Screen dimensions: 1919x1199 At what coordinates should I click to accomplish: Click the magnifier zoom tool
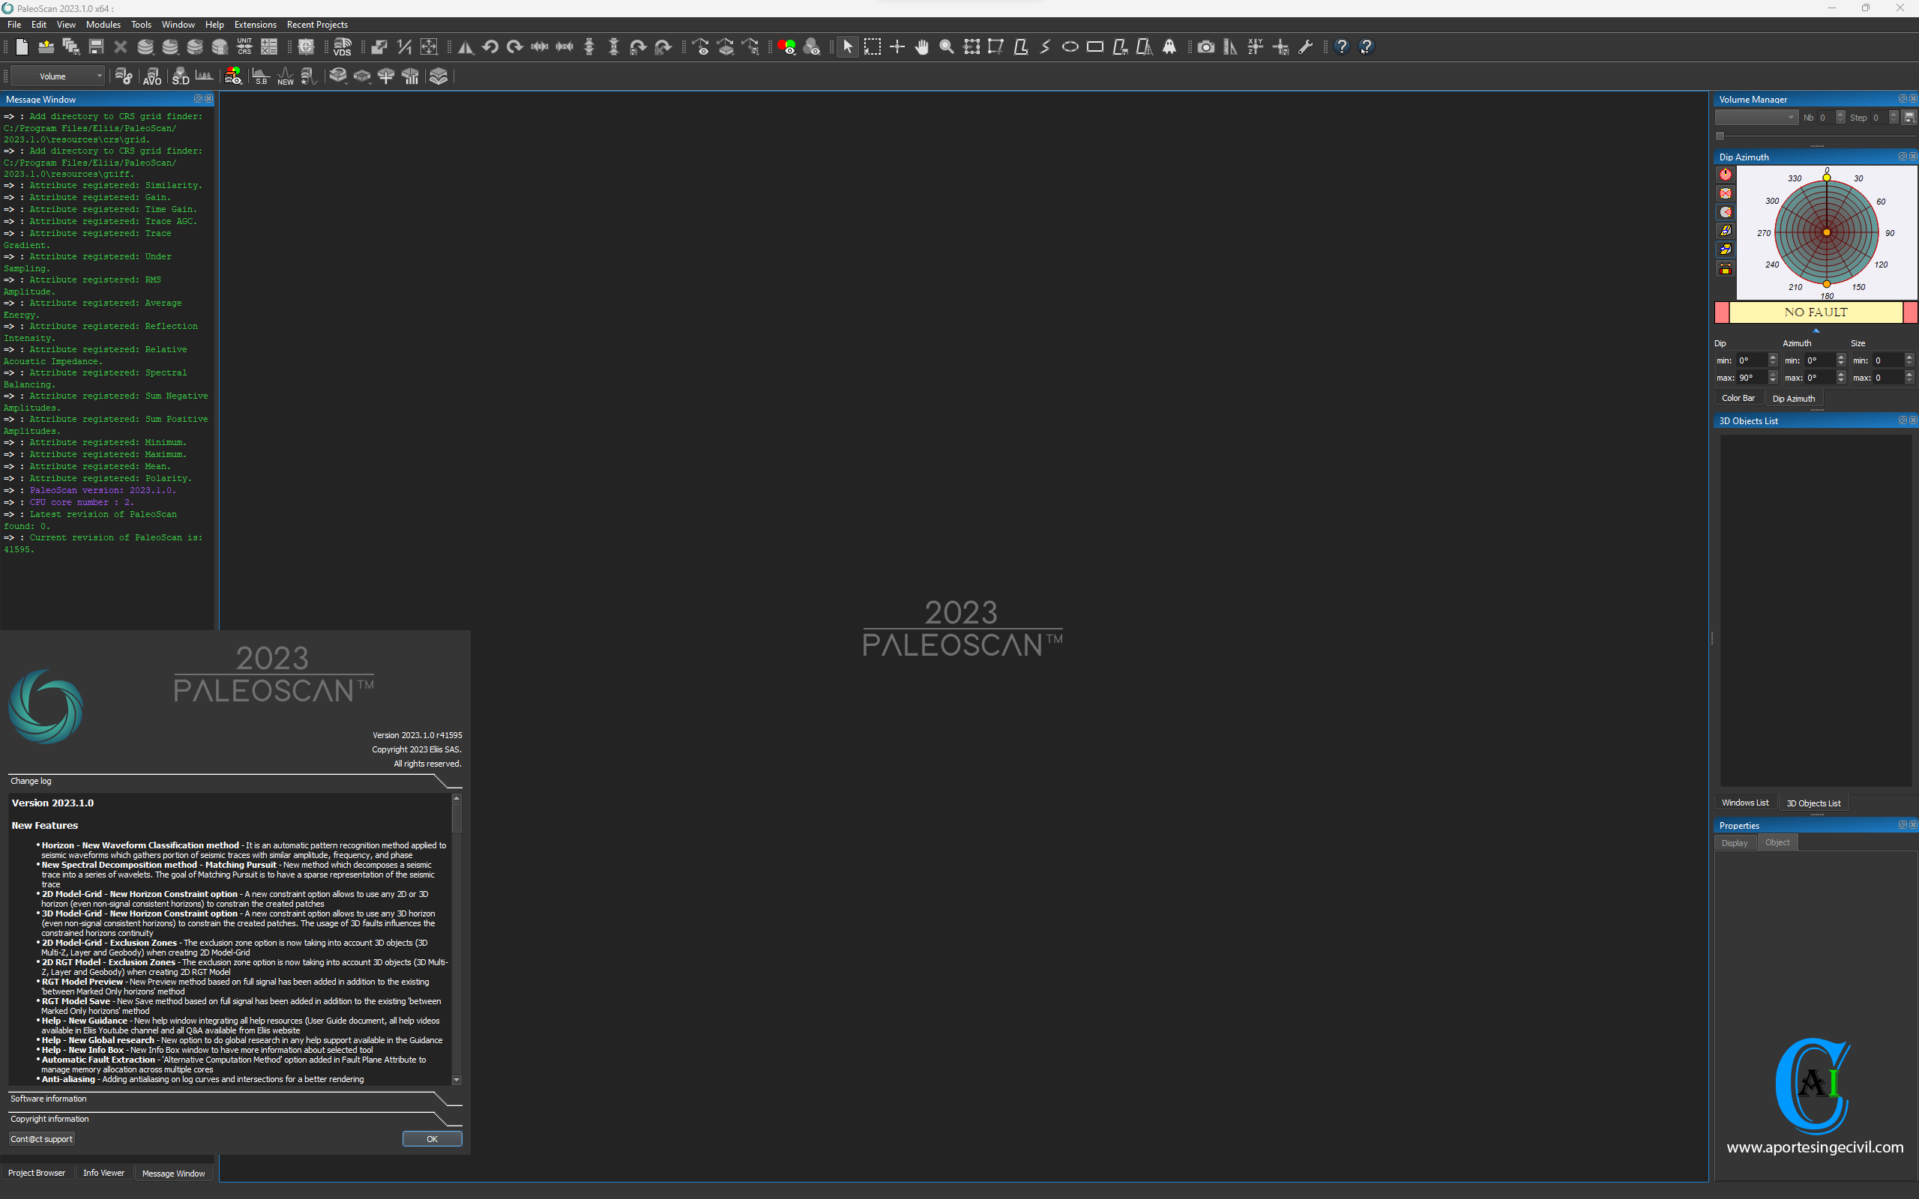point(946,47)
